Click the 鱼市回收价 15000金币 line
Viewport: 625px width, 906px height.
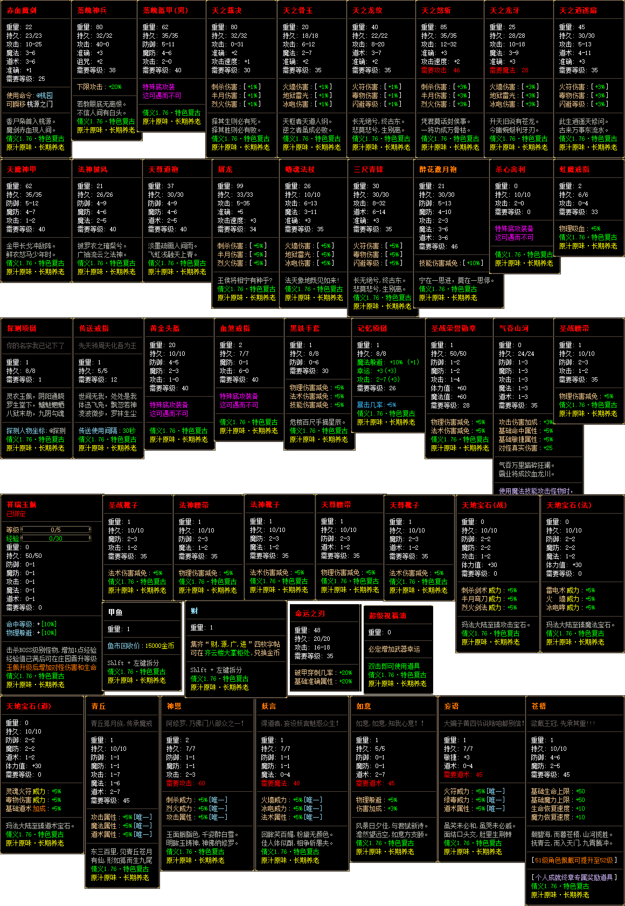tap(141, 646)
